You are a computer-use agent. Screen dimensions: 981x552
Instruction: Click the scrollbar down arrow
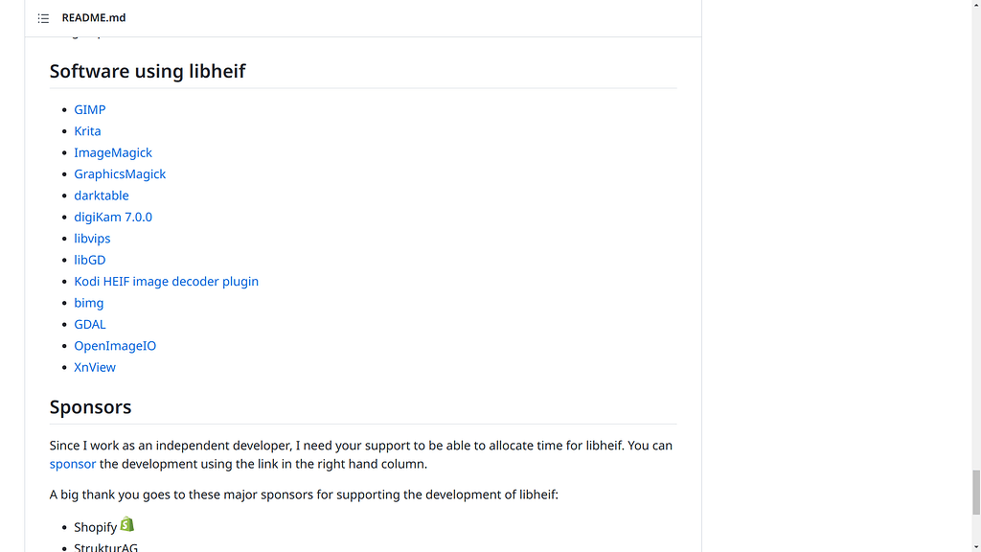(x=973, y=545)
